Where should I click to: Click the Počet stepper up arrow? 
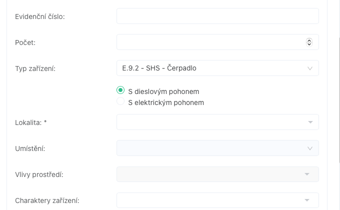(x=309, y=40)
